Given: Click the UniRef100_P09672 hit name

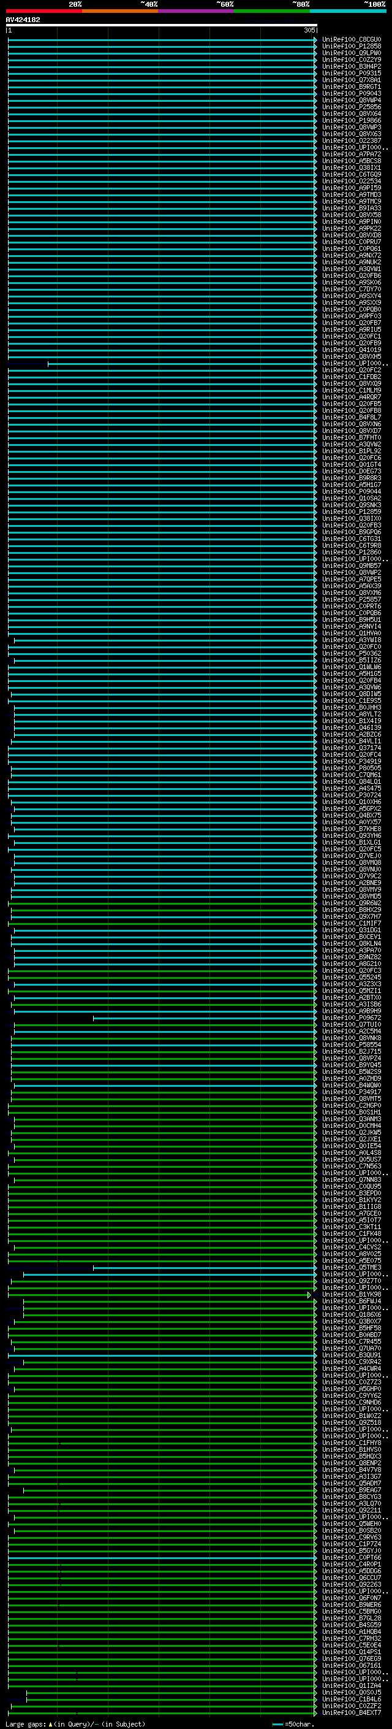Looking at the screenshot, I should pyautogui.click(x=352, y=1018).
